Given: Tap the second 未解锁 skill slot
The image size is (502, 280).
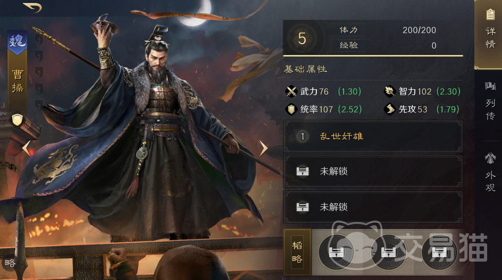Looking at the screenshot, I should point(373,207).
